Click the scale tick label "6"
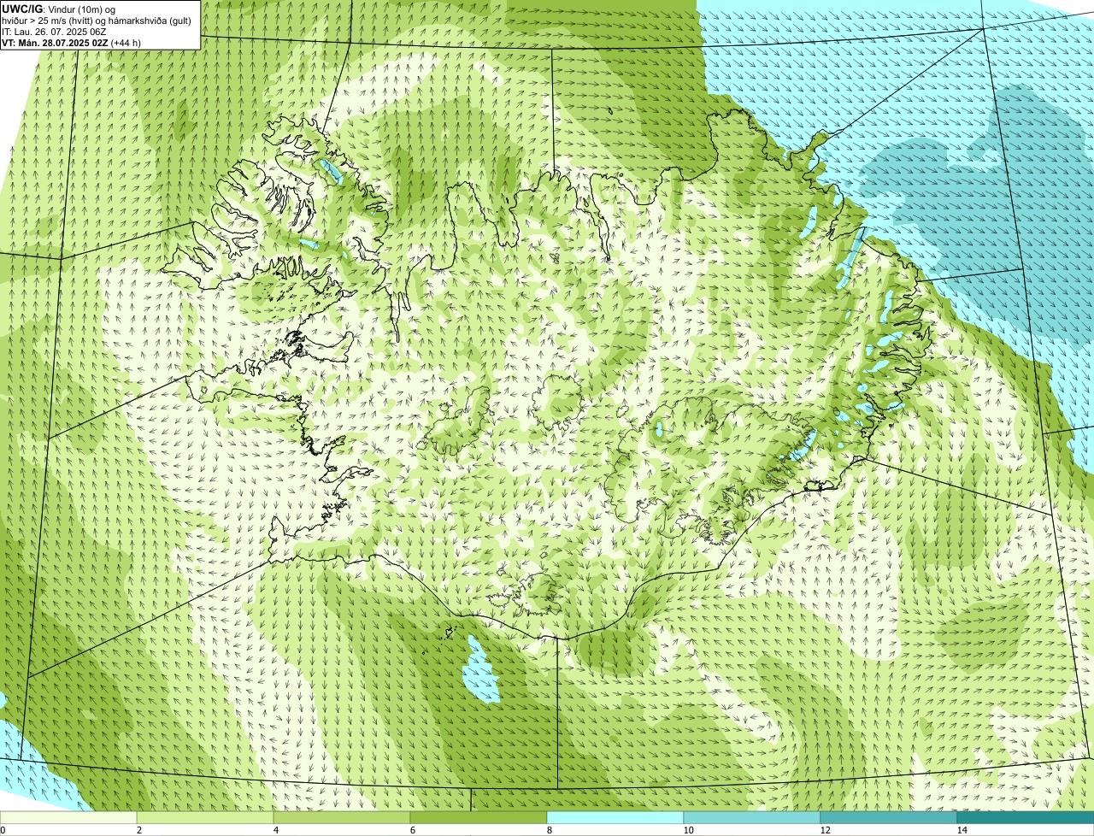The height and width of the screenshot is (836, 1094). (x=412, y=830)
